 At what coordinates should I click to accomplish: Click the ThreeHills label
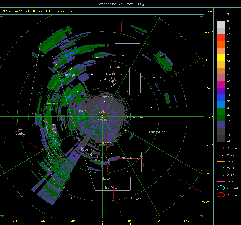135,117
